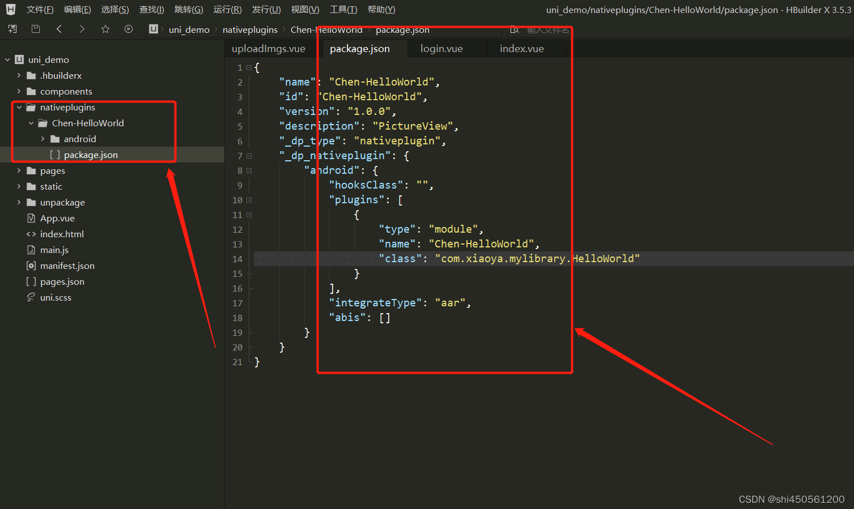The width and height of the screenshot is (854, 509).
Task: Click the HBuilder logo in the menu bar
Action: tap(10, 9)
